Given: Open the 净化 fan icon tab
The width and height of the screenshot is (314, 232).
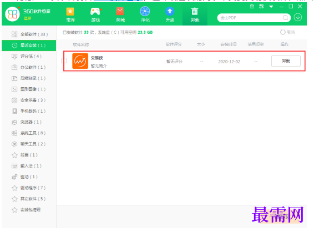Looking at the screenshot, I should [145, 14].
